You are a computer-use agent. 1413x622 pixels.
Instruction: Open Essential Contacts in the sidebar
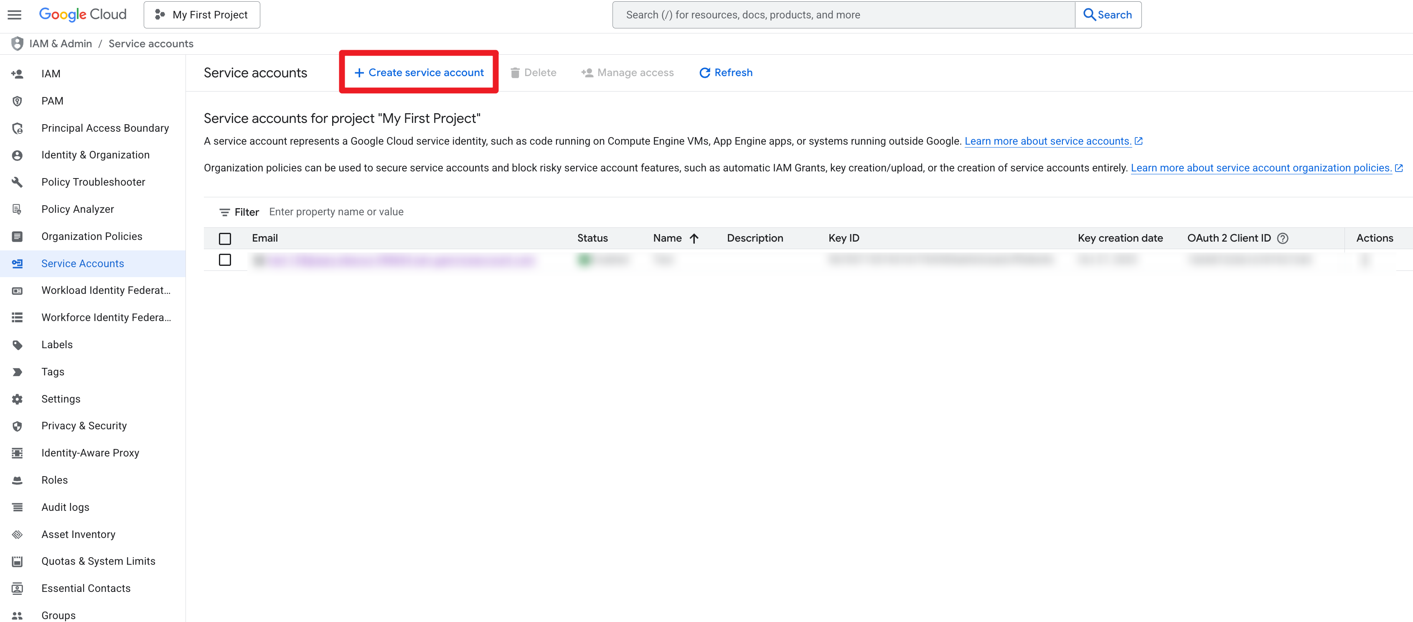86,589
